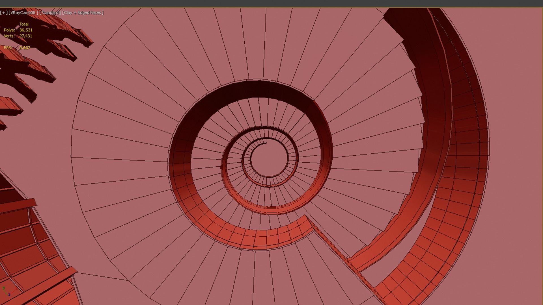Click the Total statistics header label
The image size is (543, 305).
click(x=24, y=24)
